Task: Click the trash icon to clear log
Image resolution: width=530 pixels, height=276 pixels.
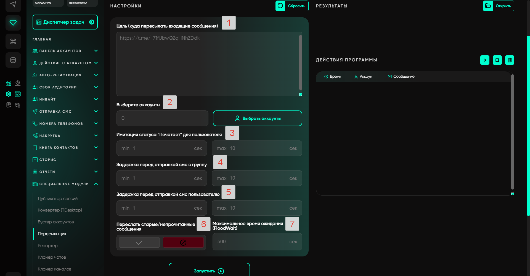Action: coord(510,60)
